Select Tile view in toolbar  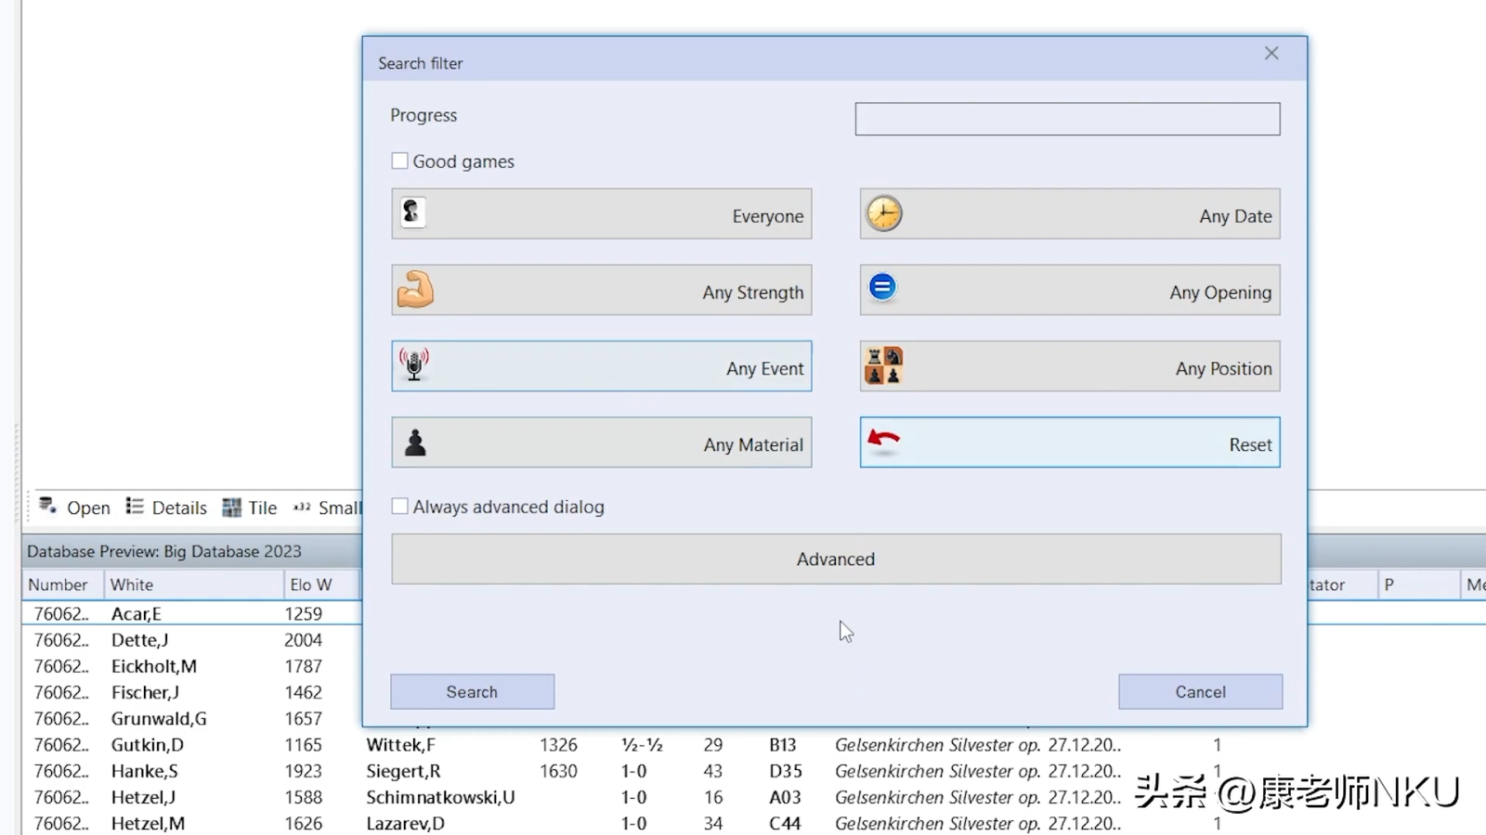tap(250, 507)
